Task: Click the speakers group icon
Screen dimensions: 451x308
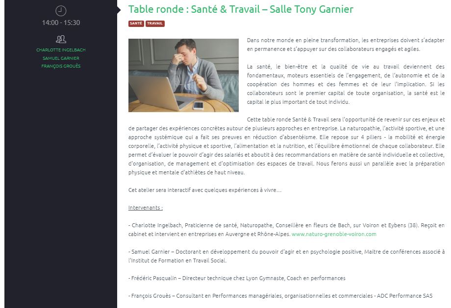Action: (61, 39)
